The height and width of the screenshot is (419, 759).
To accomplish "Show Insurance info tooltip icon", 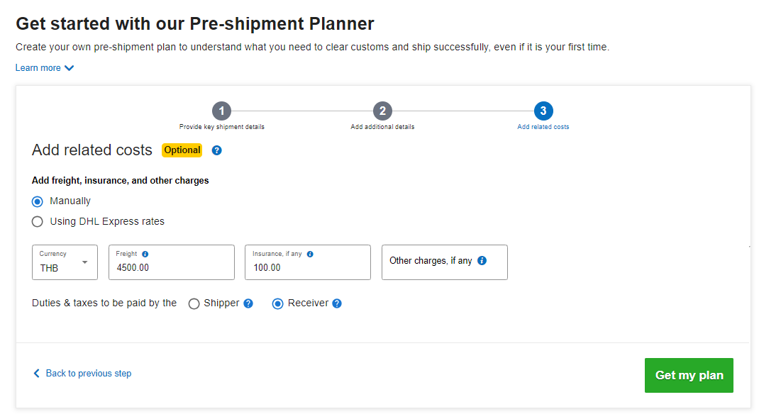I will click(x=310, y=254).
